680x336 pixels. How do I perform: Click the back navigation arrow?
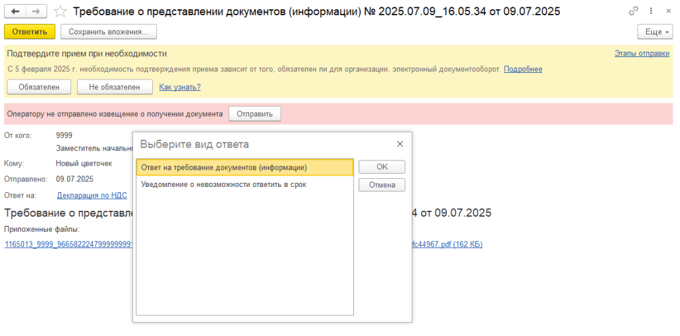tap(16, 11)
